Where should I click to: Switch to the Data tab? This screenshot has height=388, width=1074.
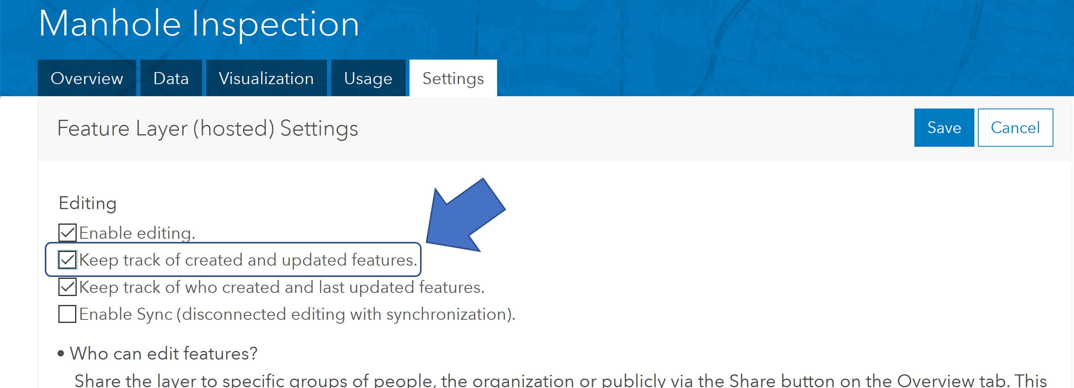pyautogui.click(x=171, y=78)
